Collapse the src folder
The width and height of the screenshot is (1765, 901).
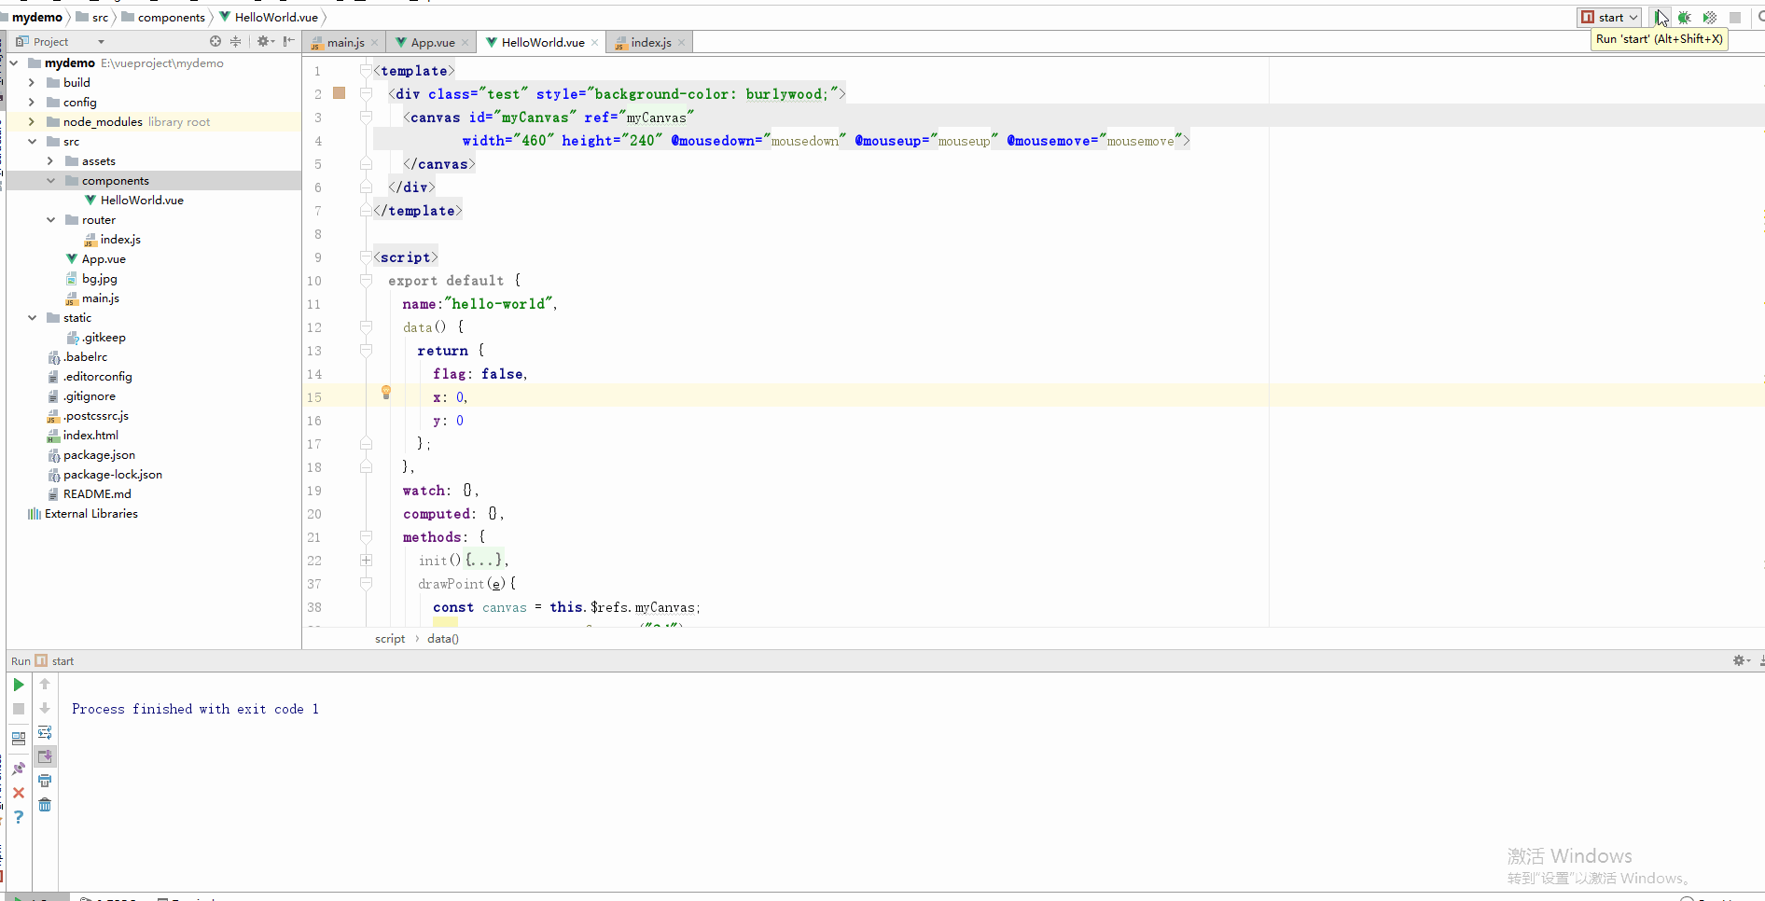coord(32,142)
